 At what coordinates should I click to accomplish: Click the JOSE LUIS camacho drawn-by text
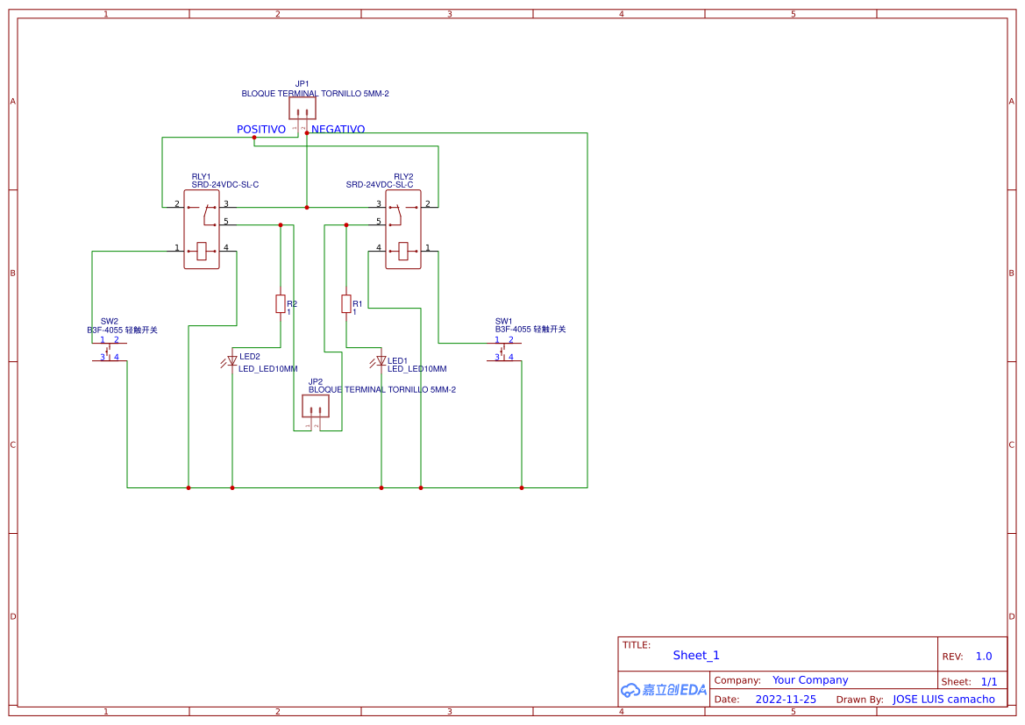pyautogui.click(x=945, y=699)
